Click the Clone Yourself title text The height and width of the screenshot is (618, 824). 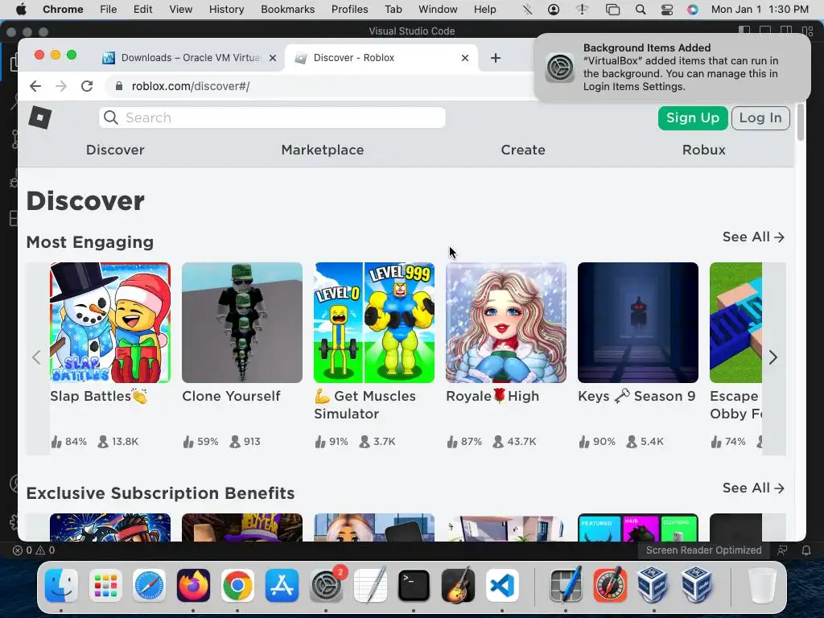pyautogui.click(x=231, y=396)
